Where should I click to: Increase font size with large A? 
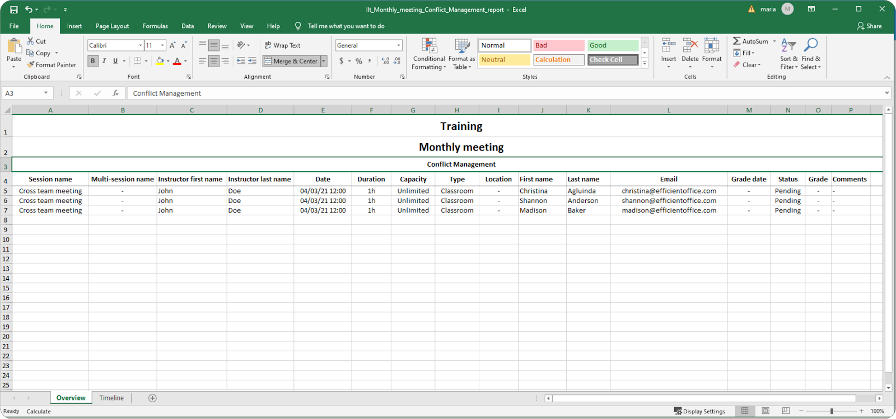coord(172,45)
